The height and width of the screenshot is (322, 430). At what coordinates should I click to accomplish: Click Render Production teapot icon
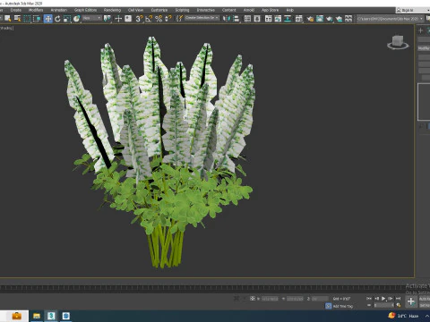330,19
